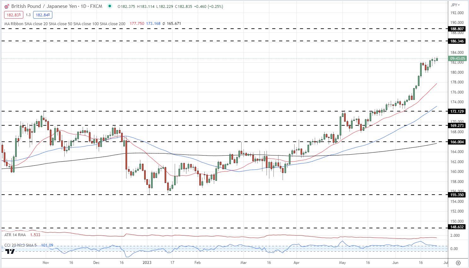Image resolution: width=469 pixels, height=268 pixels.
Task: Click the 2023 label on time axis
Action: click(x=147, y=263)
